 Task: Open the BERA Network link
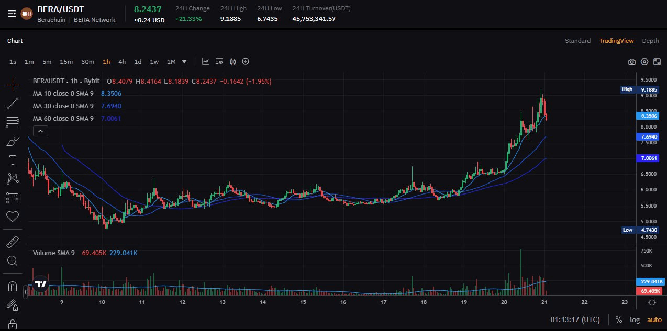(95, 20)
